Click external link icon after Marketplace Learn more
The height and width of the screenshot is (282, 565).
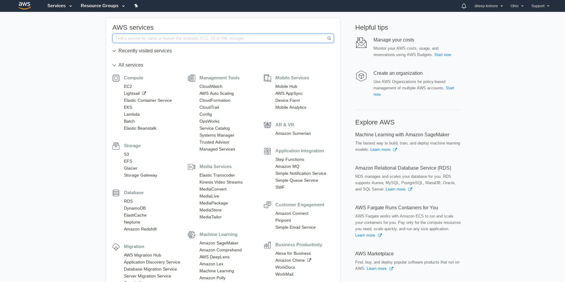click(391, 269)
